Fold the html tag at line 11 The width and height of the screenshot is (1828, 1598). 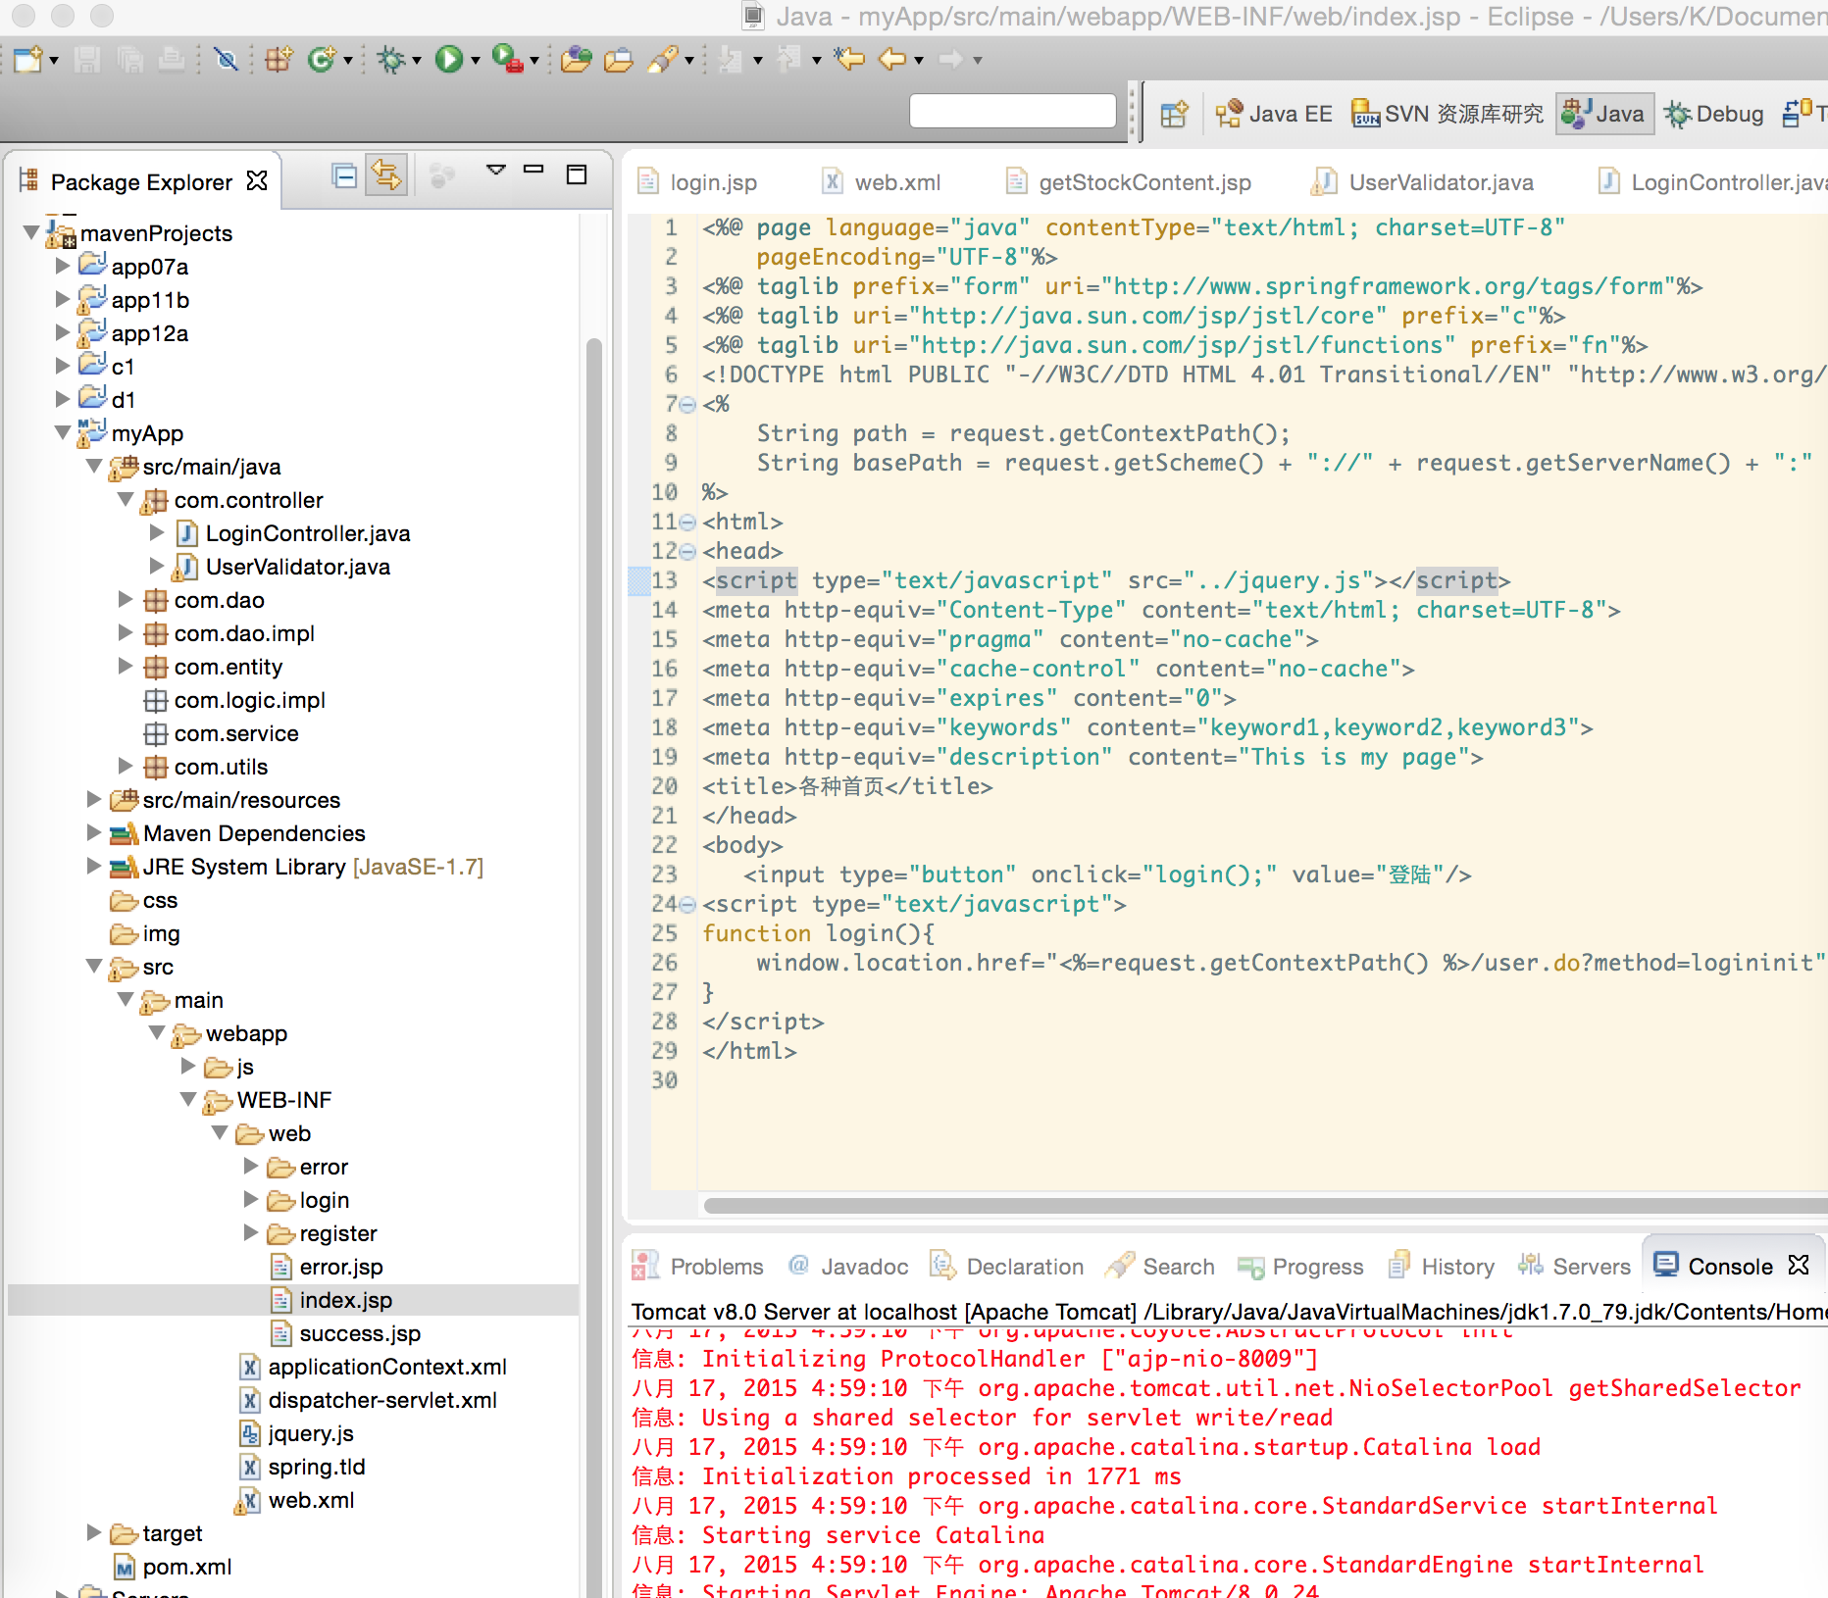point(687,523)
